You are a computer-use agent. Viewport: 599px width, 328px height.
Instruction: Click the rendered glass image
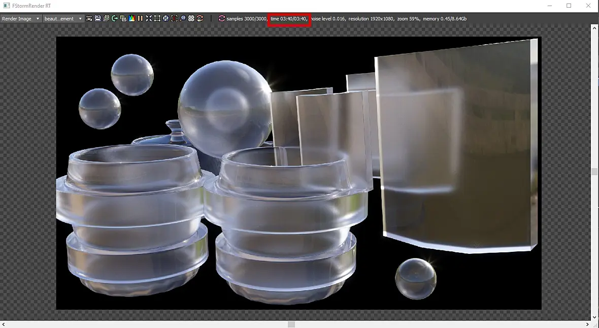pos(298,173)
